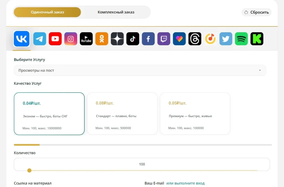Screen dimensions: 284x187
Task: Select Эконом quality card at 0.04₽
Action: tap(49, 114)
